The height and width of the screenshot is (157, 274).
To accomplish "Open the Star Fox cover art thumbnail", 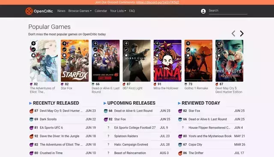I will [75, 60].
